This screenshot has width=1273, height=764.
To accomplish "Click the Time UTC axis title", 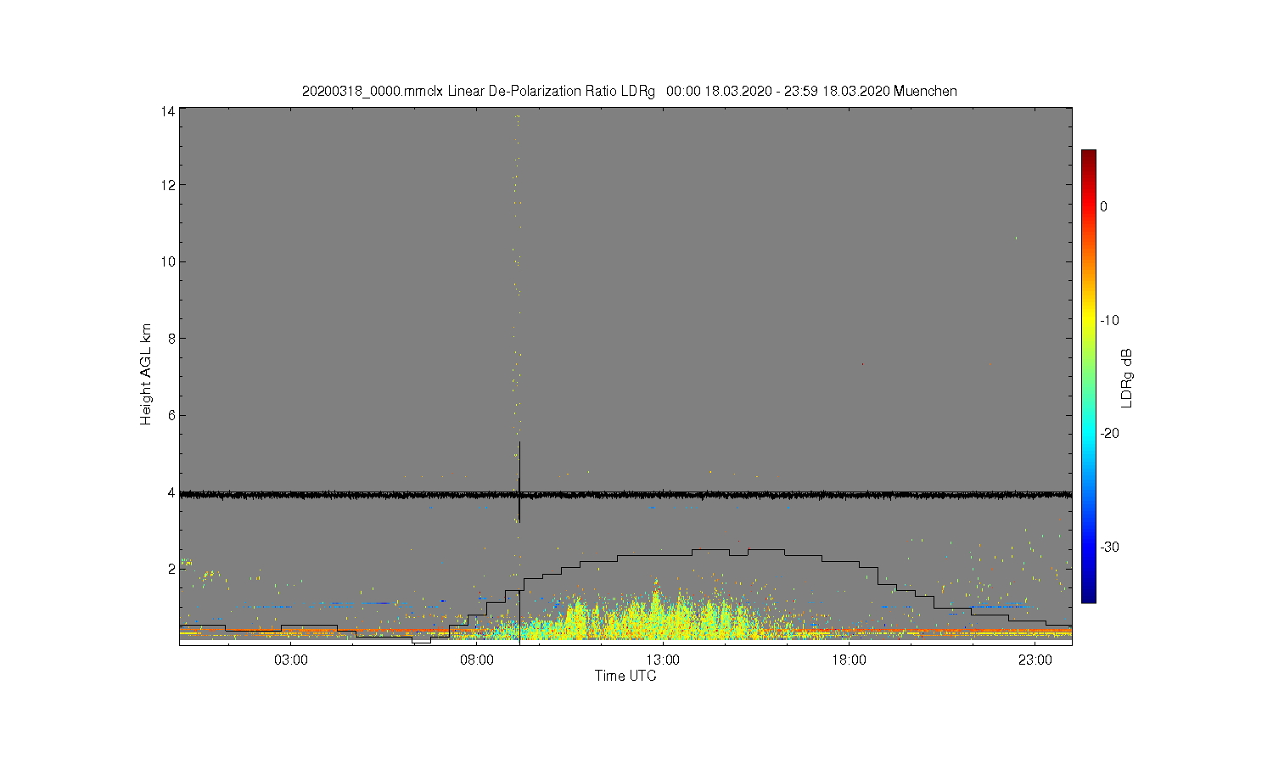I will pyautogui.click(x=625, y=676).
